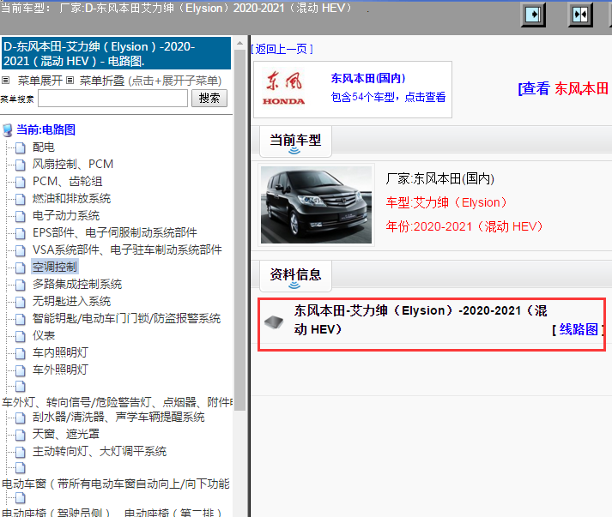
Task: Open 车外灯、转向信号/危险警告灯 entry
Action: 117,402
